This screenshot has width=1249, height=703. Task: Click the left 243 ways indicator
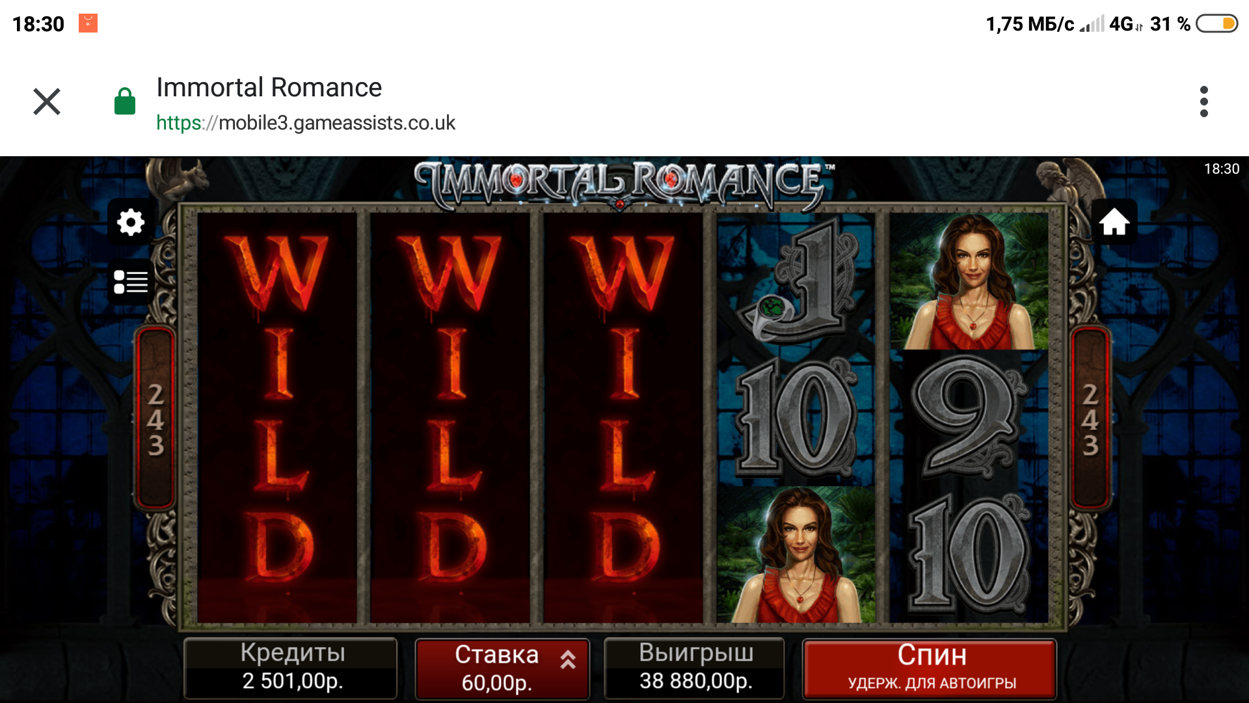pos(155,419)
